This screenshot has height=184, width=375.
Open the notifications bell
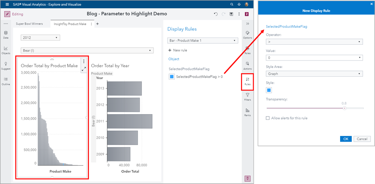tap(239, 4)
